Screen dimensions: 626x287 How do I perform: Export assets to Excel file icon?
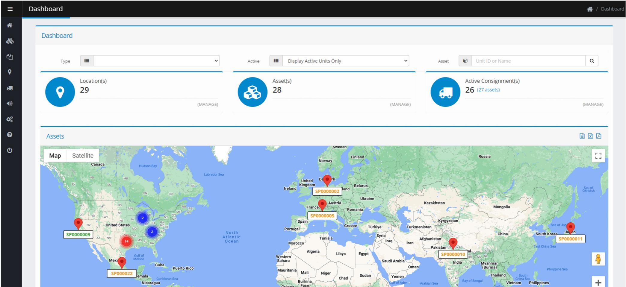point(590,136)
